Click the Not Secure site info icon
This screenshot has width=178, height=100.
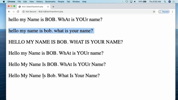coord(23,12)
